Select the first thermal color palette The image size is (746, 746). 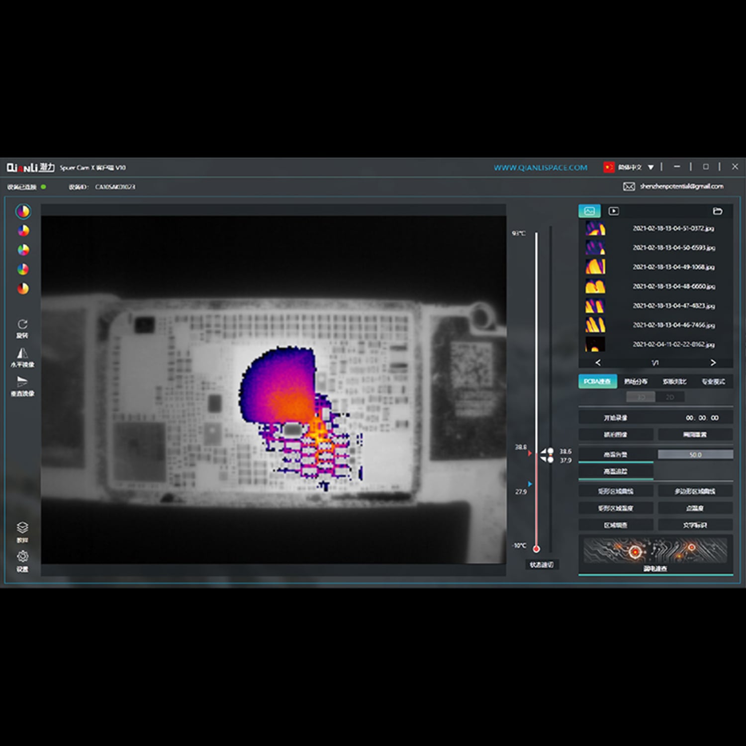pos(22,211)
